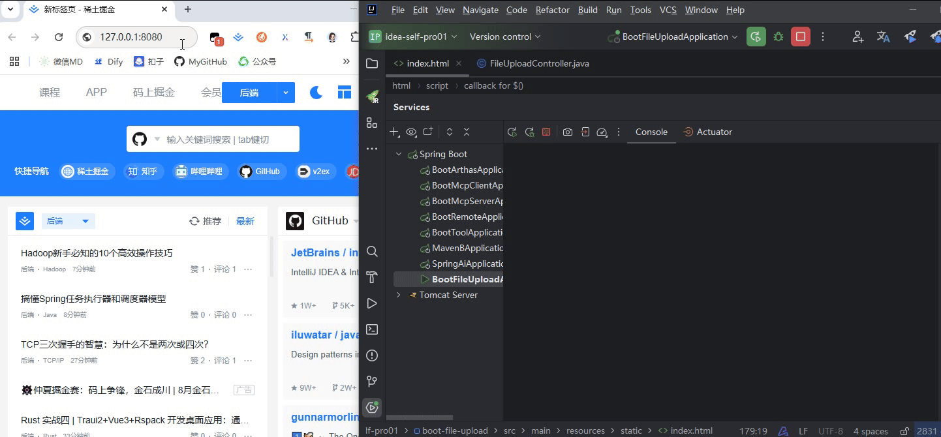The width and height of the screenshot is (941, 437).
Task: Open the Git tool window icon
Action: (x=372, y=381)
